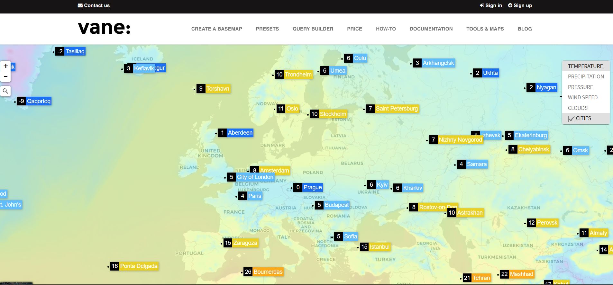The width and height of the screenshot is (613, 285).
Task: Click the vane: logo
Action: (x=104, y=28)
